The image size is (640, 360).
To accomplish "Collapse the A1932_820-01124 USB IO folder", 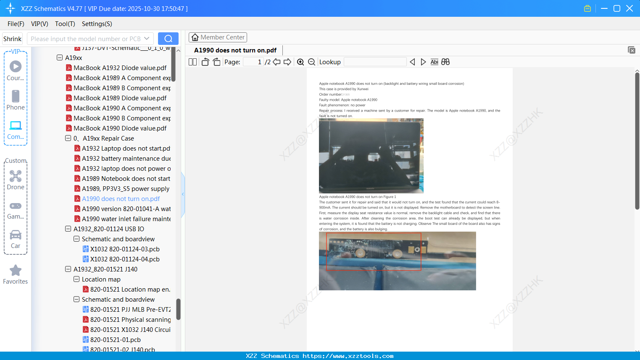I will pyautogui.click(x=68, y=229).
